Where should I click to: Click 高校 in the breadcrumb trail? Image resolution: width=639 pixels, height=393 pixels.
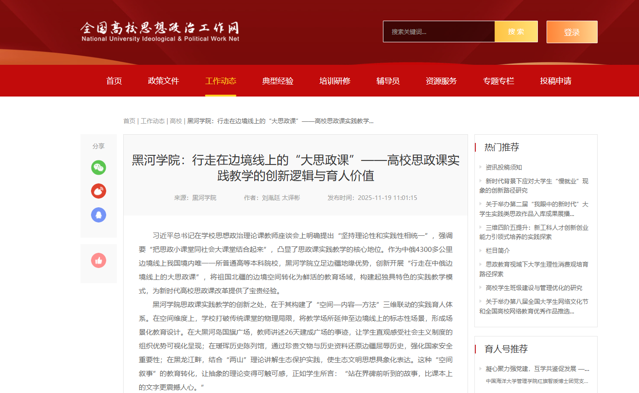[x=176, y=121]
